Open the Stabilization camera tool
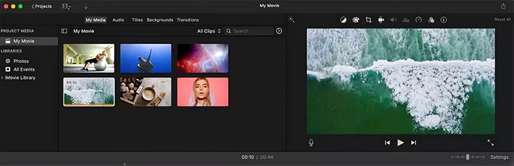514x166 pixels. click(x=381, y=20)
